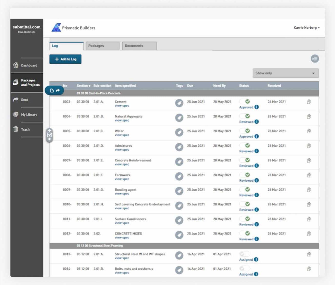Screen dimensions: 335x285
Task: Sort by the Section column header
Action: click(83, 86)
